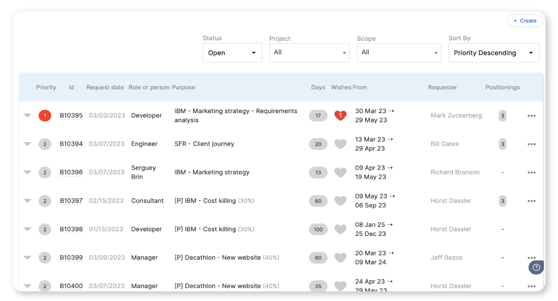The height and width of the screenshot is (301, 558).
Task: Click the Priority column header
Action: pyautogui.click(x=46, y=87)
